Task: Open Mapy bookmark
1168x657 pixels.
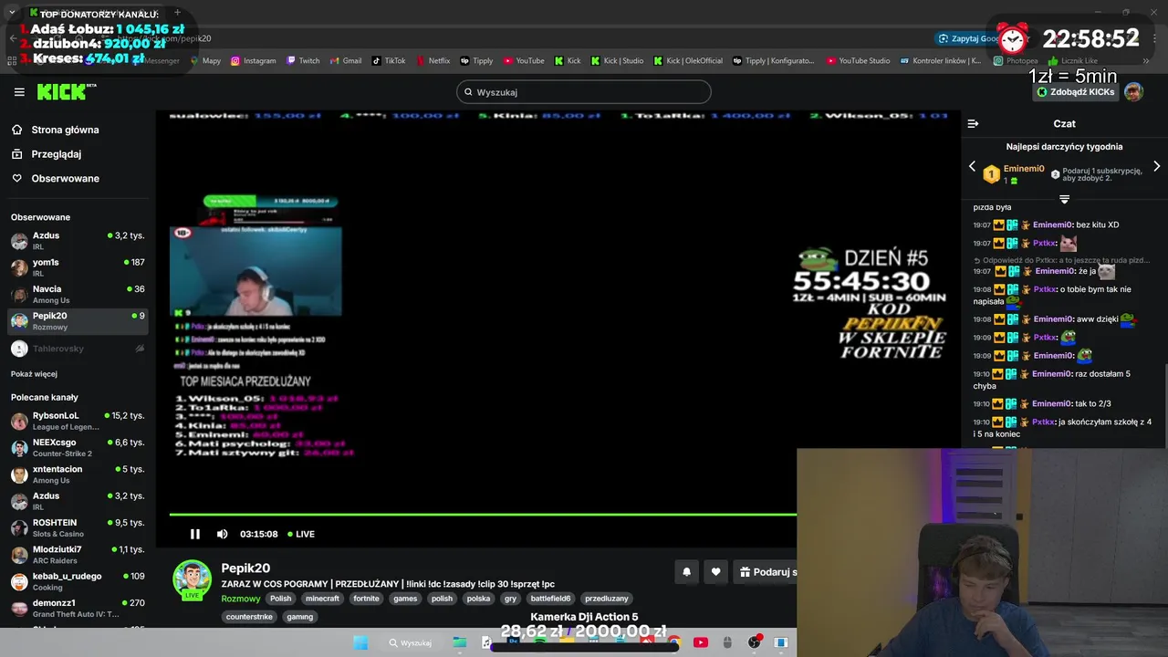Action: point(205,61)
